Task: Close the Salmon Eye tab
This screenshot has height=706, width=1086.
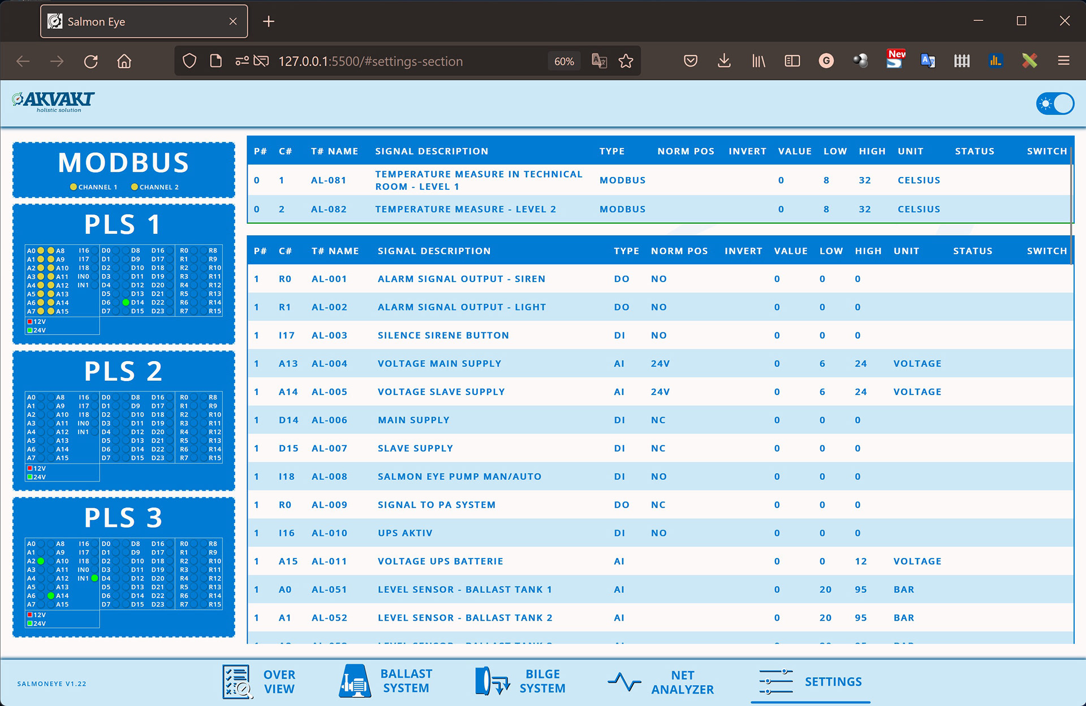Action: click(232, 21)
